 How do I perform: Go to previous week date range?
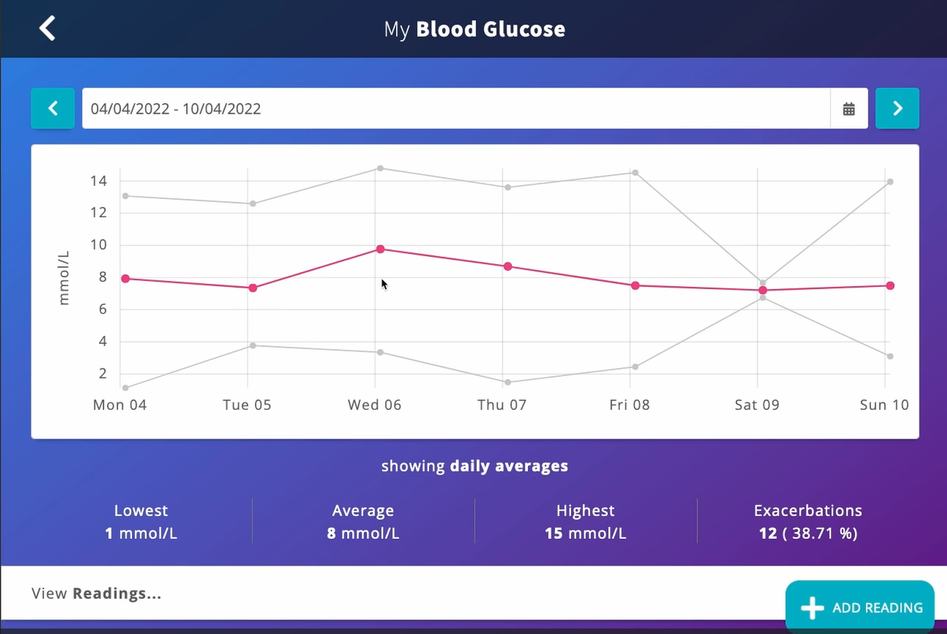coord(53,108)
